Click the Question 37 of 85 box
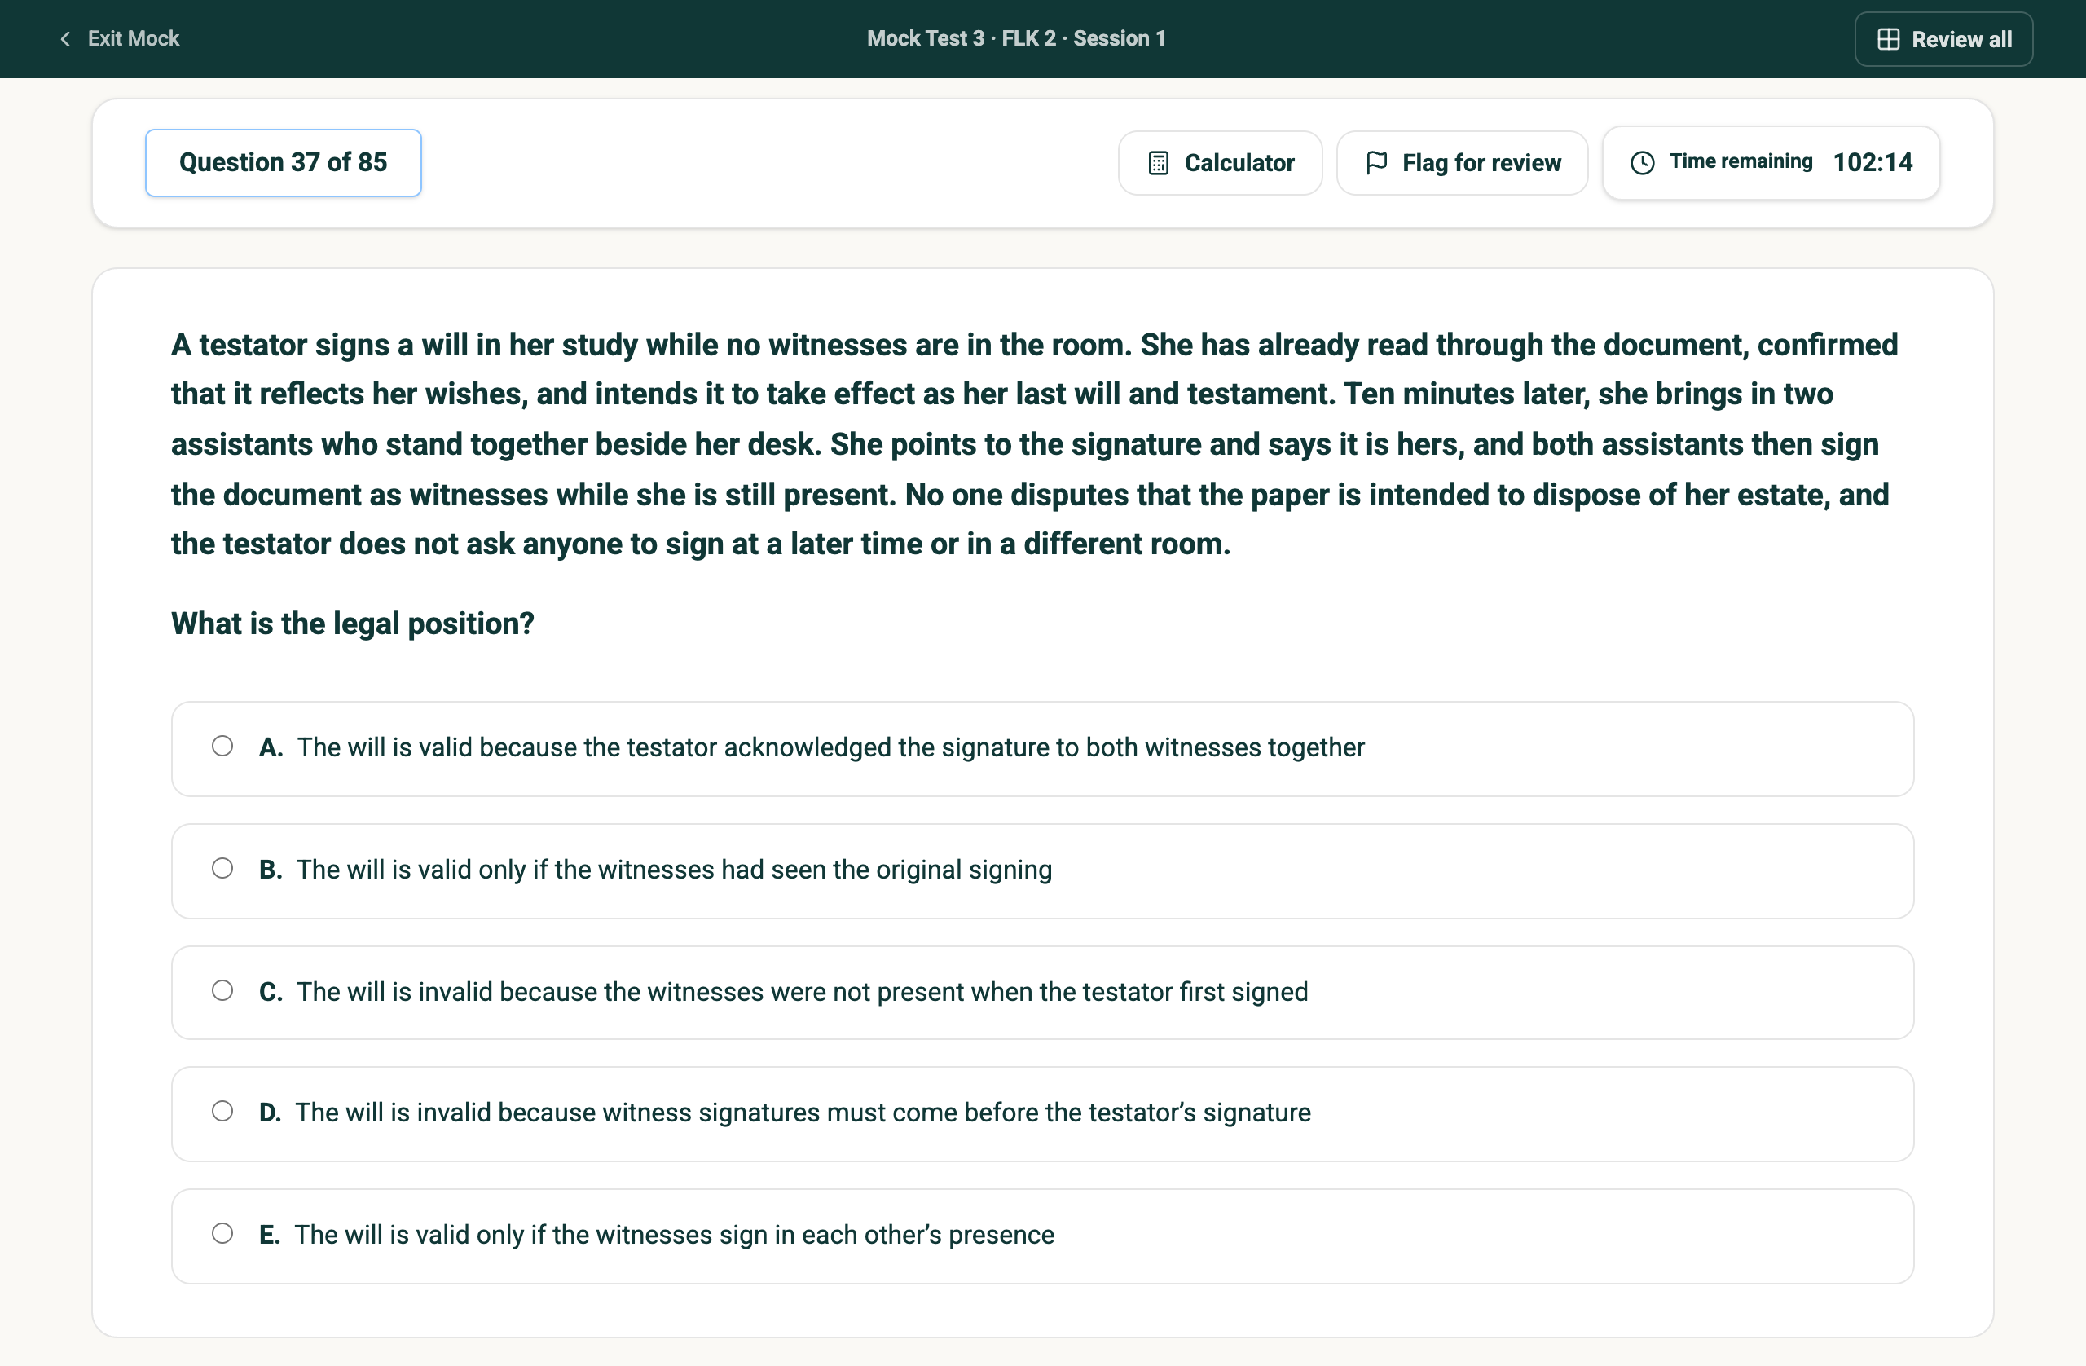Viewport: 2086px width, 1366px height. pos(283,163)
